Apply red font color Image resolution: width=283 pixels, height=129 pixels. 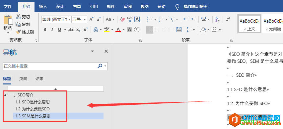(118, 30)
